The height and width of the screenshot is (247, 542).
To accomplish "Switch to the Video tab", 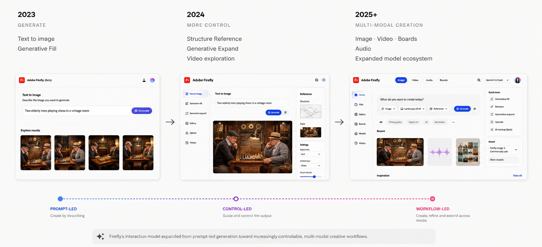I will pos(415,80).
